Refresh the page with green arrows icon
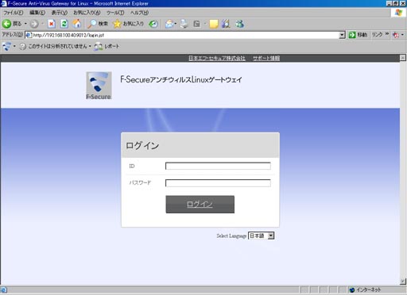 64,24
